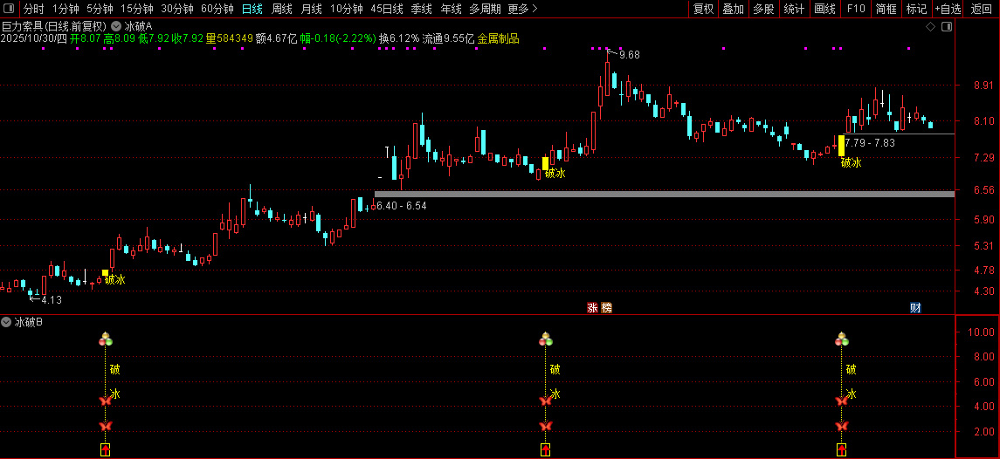Screen dimensions: 1000x459
Task: Click the leftmost 破冰 label on main chart
Action: coord(114,279)
